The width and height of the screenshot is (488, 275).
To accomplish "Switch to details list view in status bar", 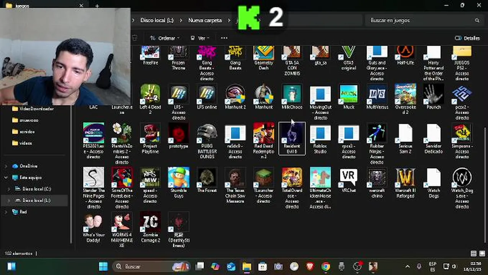I will [x=473, y=253].
